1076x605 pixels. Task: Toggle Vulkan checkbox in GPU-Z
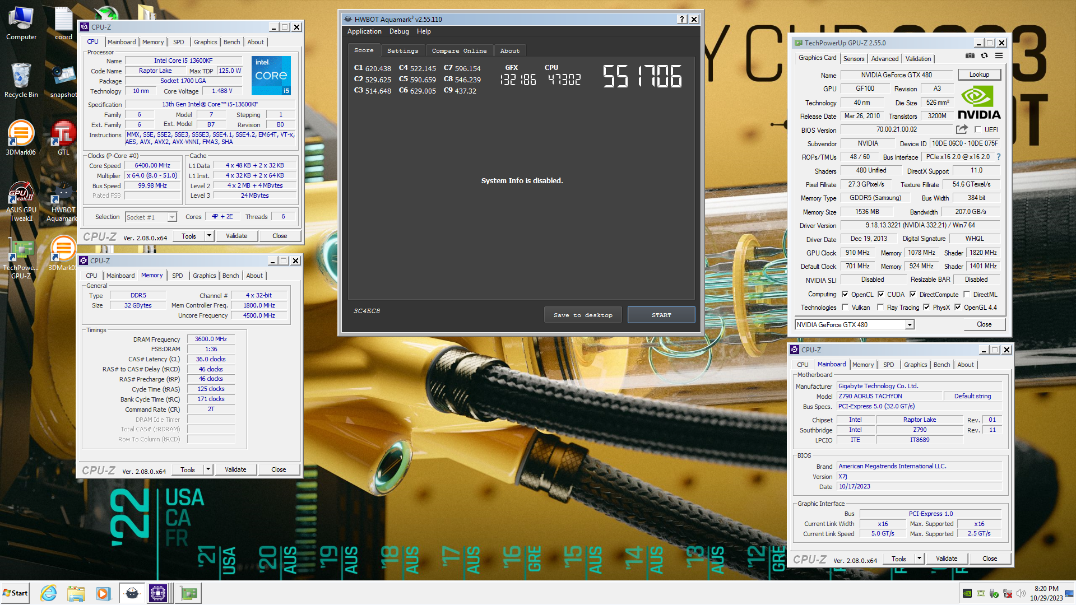coord(845,307)
